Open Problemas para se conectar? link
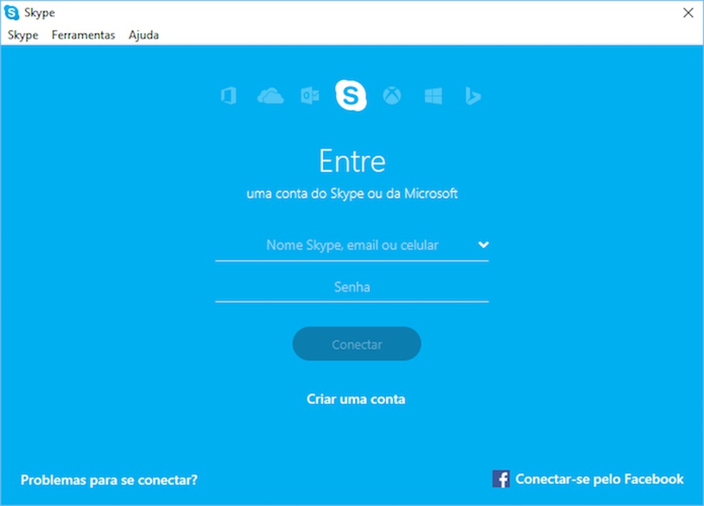This screenshot has height=506, width=704. coord(109,480)
